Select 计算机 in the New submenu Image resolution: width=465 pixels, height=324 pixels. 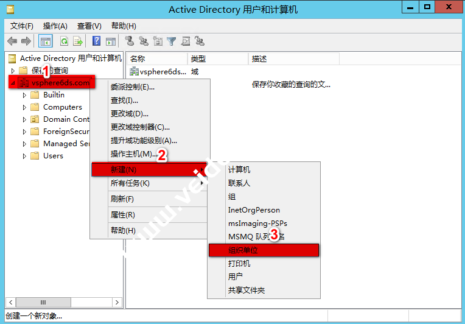264,170
